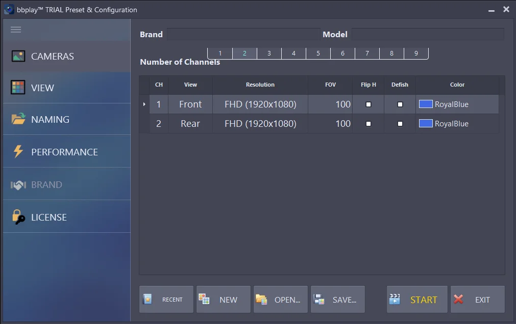This screenshot has width=516, height=324.
Task: Set number of channels to 4
Action: (293, 53)
